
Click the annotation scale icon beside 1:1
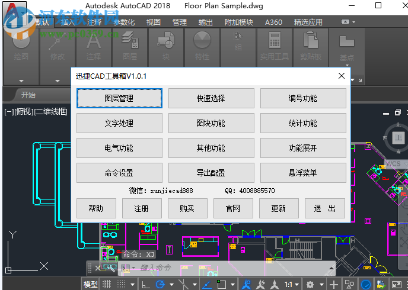point(274,284)
